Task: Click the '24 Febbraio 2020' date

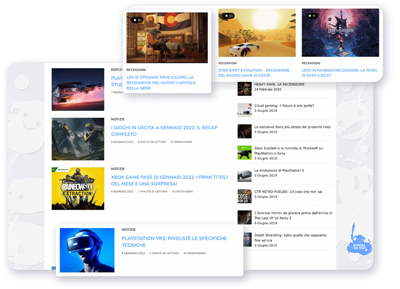Action: coord(268,89)
